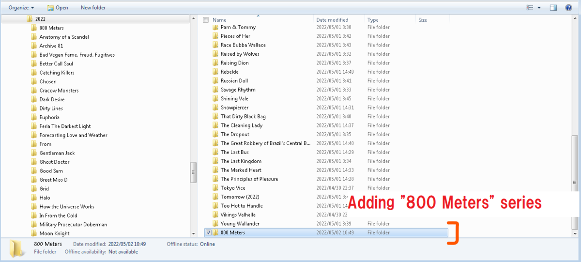Click the Dark Desire folder icon
Viewport: 581px width, 262px height.
coord(34,99)
